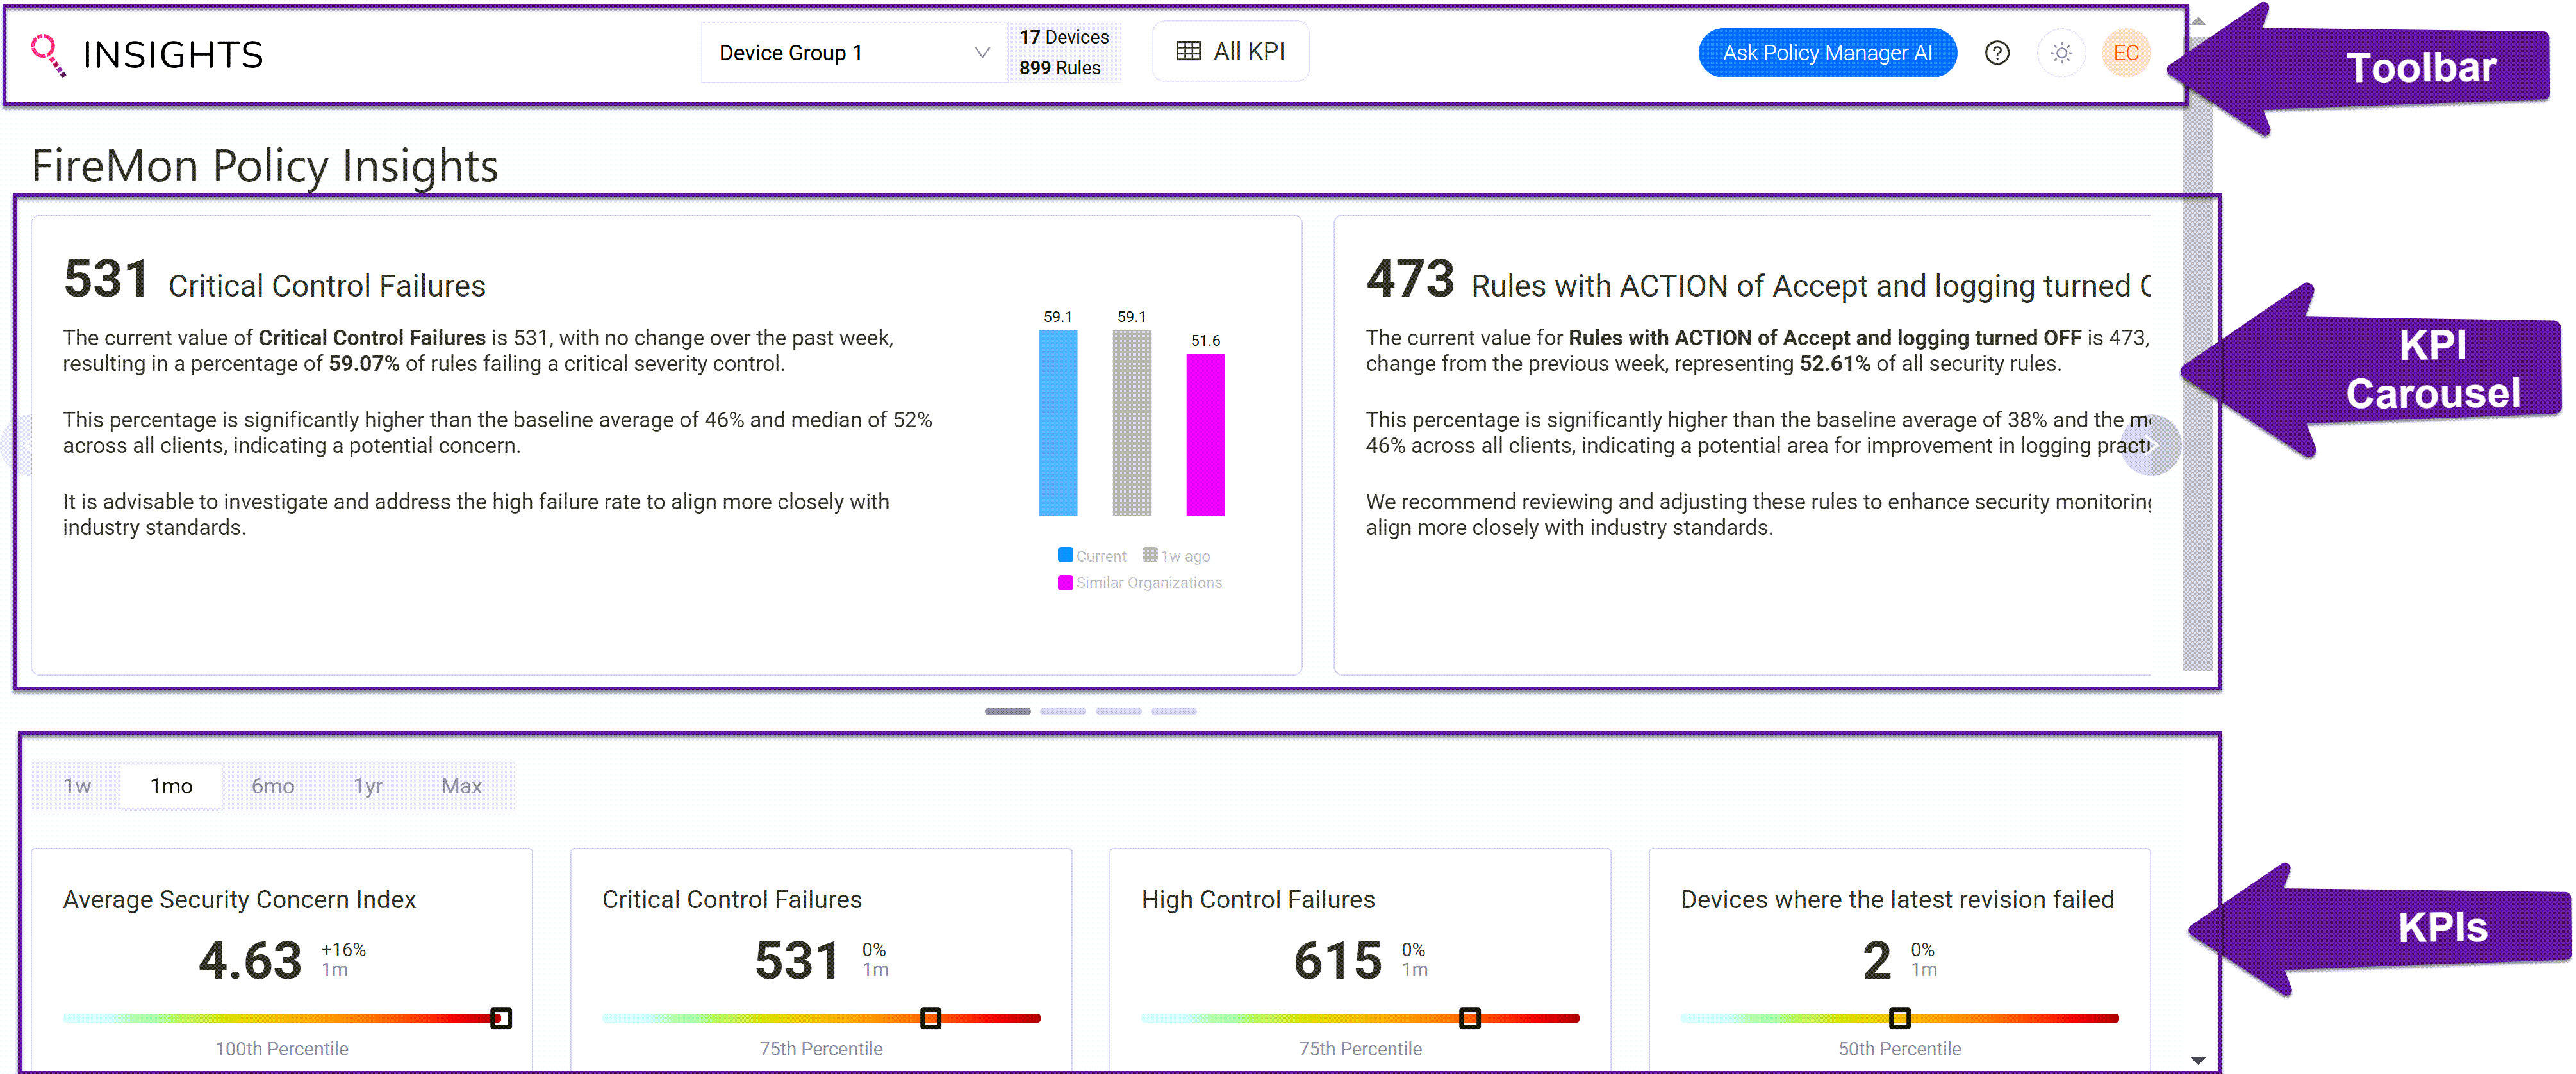This screenshot has height=1074, width=2576.
Task: Click the Ask Policy Manager AI button
Action: click(1827, 53)
